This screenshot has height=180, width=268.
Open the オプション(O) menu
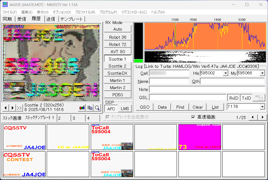click(x=62, y=12)
